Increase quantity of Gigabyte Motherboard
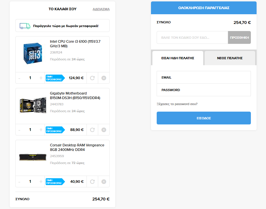The image size is (266, 209). [x=41, y=130]
